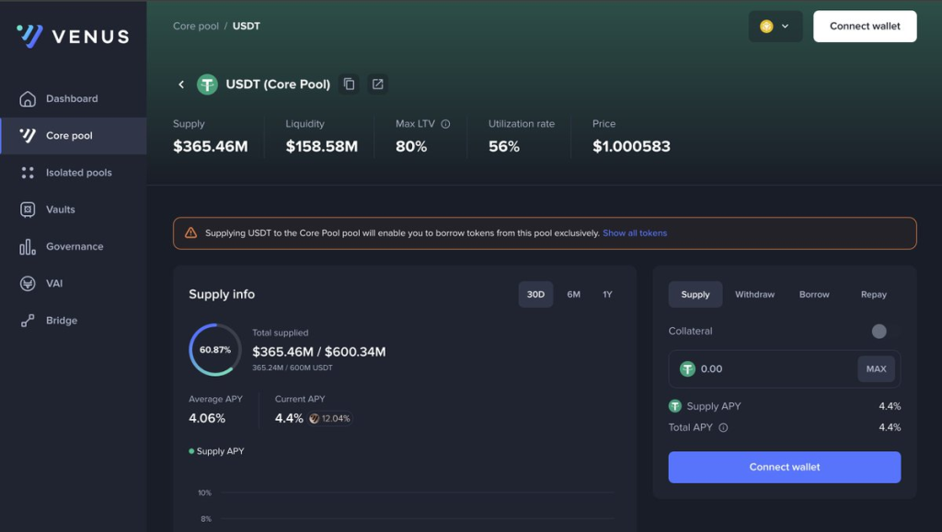Click the Show all tokens link

635,233
